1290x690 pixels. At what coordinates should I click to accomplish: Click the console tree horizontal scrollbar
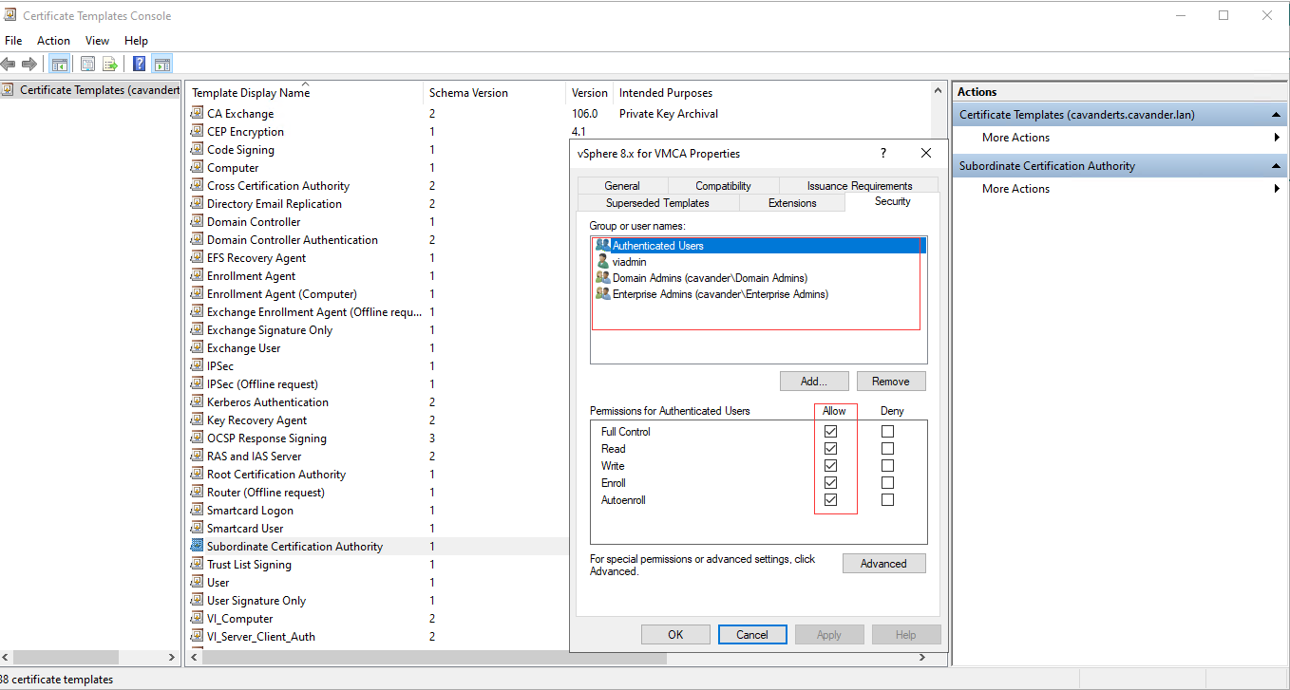66,657
